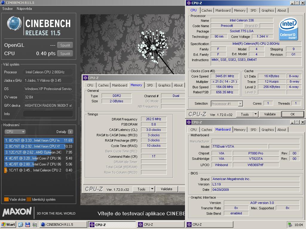Open the Internet Explorer quick launch icon
Viewport: 306px width, 229px height.
point(21,225)
